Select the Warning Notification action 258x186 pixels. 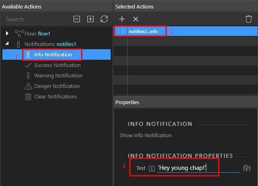coord(57,75)
